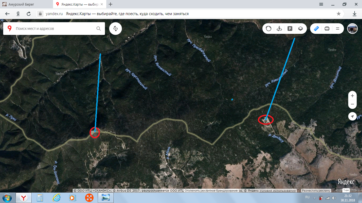Click the 'руч. Извилистый' map label
Image resolution: width=362 pixels, height=203 pixels.
(x=276, y=78)
